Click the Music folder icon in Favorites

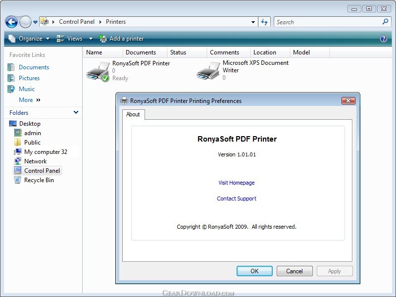11,89
